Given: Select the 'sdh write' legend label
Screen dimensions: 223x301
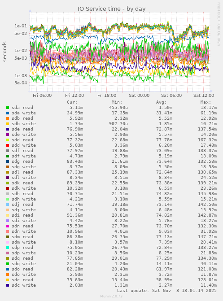Looking at the screenshot, I should pyautogui.click(x=24, y=199).
